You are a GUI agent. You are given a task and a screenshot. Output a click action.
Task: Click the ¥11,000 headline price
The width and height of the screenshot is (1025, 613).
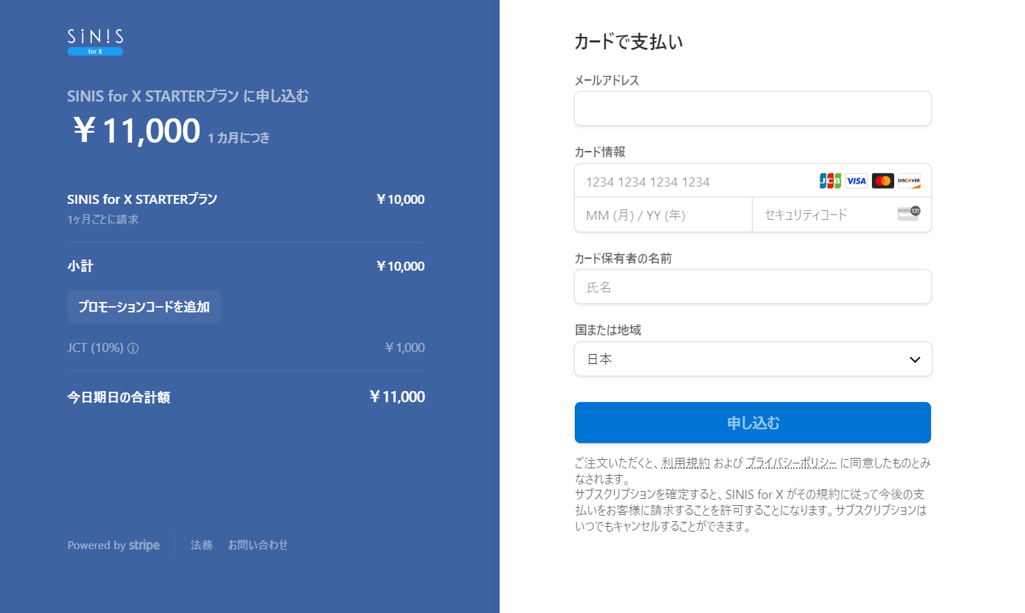point(137,130)
